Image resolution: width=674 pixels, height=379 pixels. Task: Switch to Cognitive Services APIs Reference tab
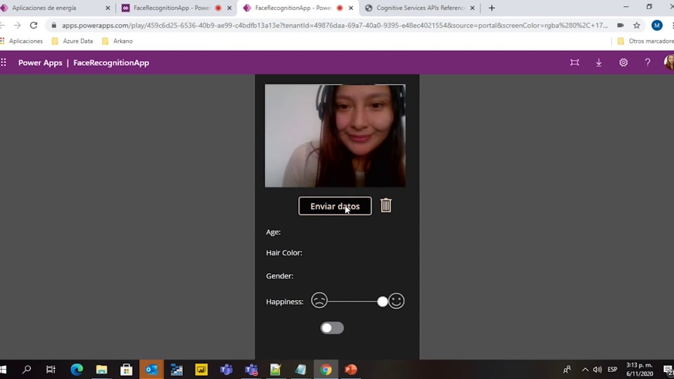coord(420,8)
